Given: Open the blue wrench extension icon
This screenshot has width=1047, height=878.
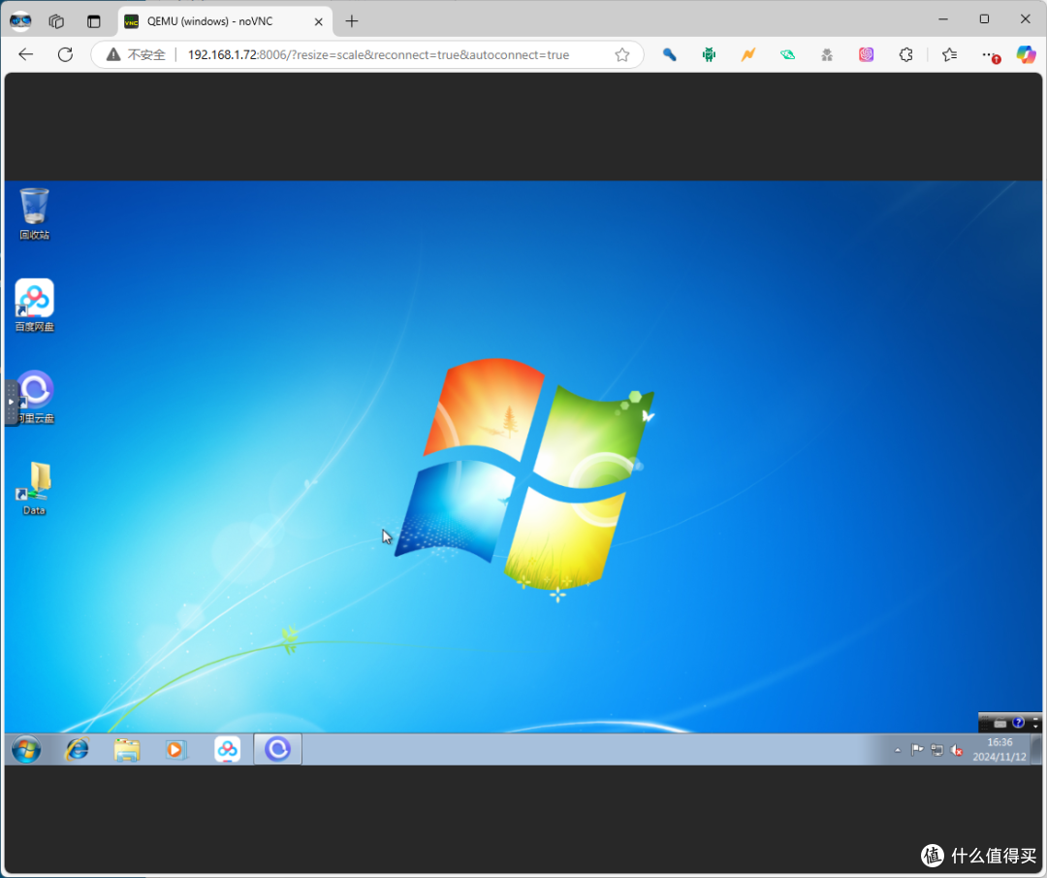Looking at the screenshot, I should [669, 54].
